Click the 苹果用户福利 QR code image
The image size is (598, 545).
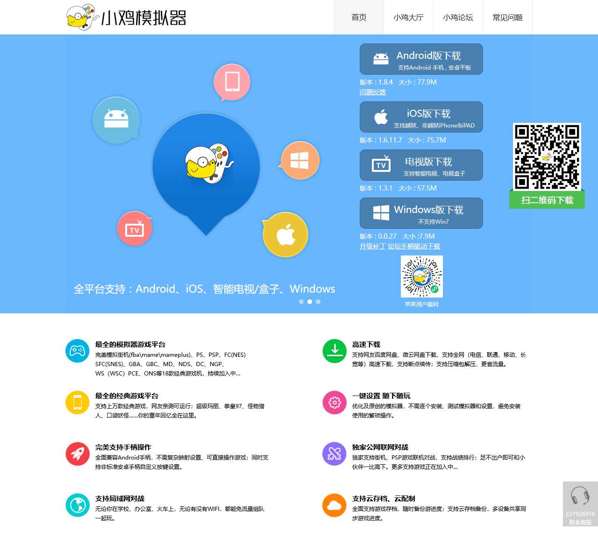point(421,276)
